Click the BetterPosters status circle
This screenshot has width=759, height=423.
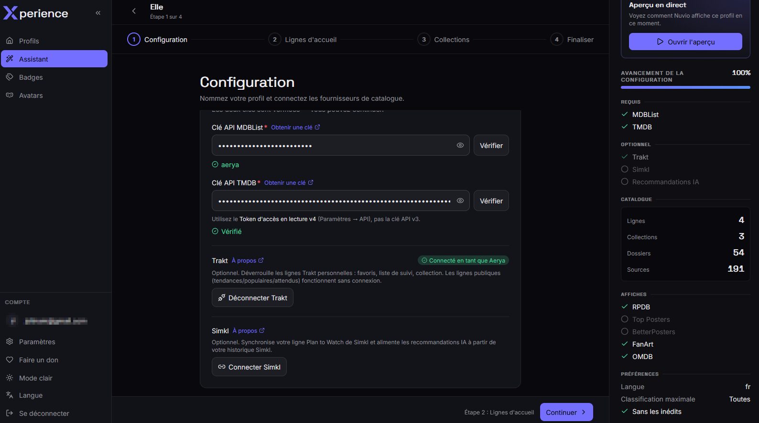(625, 331)
